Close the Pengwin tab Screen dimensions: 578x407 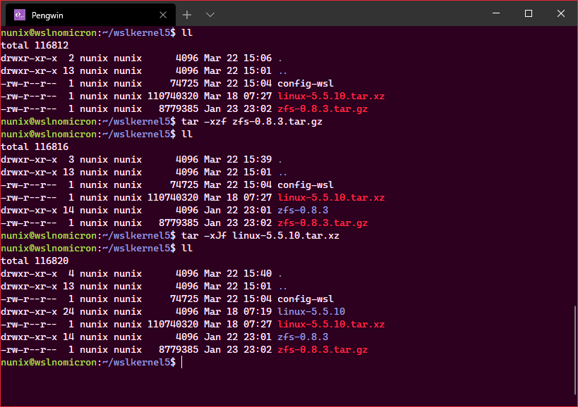coord(163,15)
